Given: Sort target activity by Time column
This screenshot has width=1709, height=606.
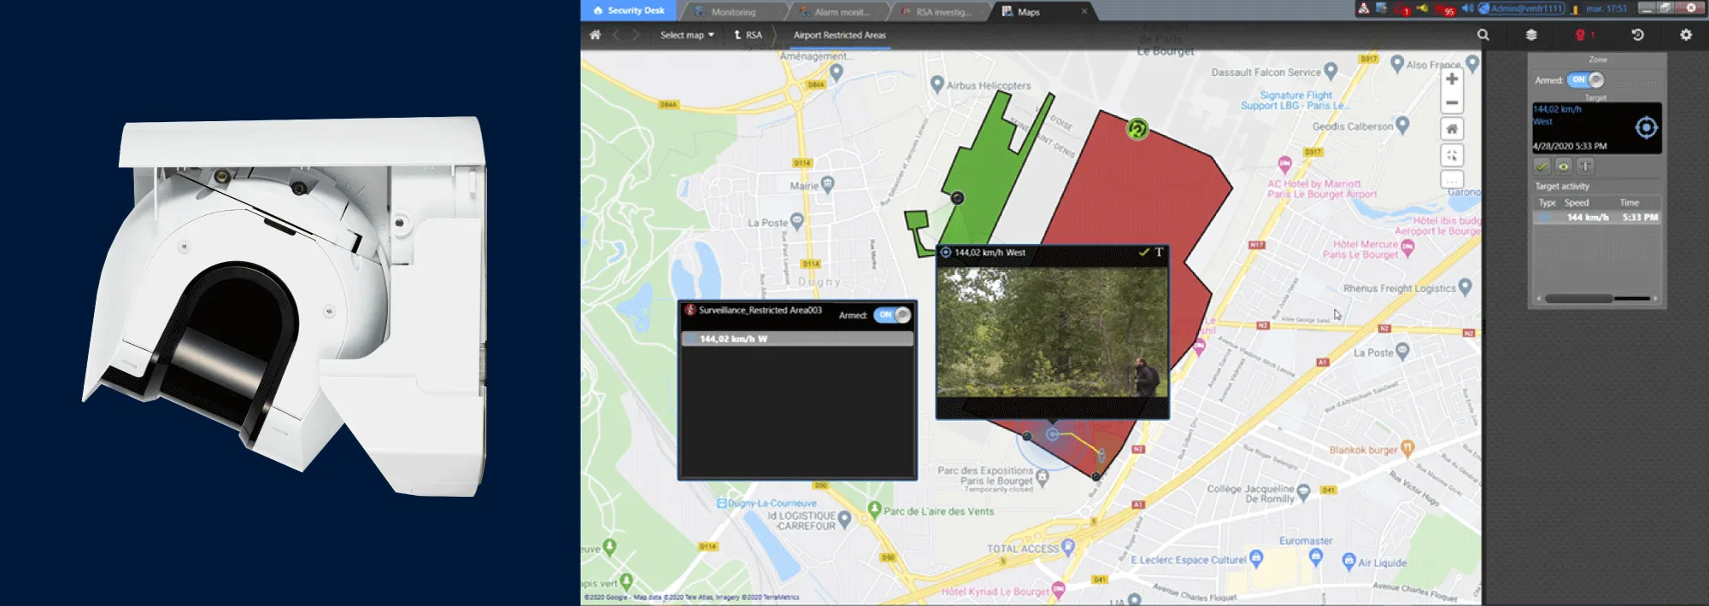Looking at the screenshot, I should click(x=1630, y=203).
